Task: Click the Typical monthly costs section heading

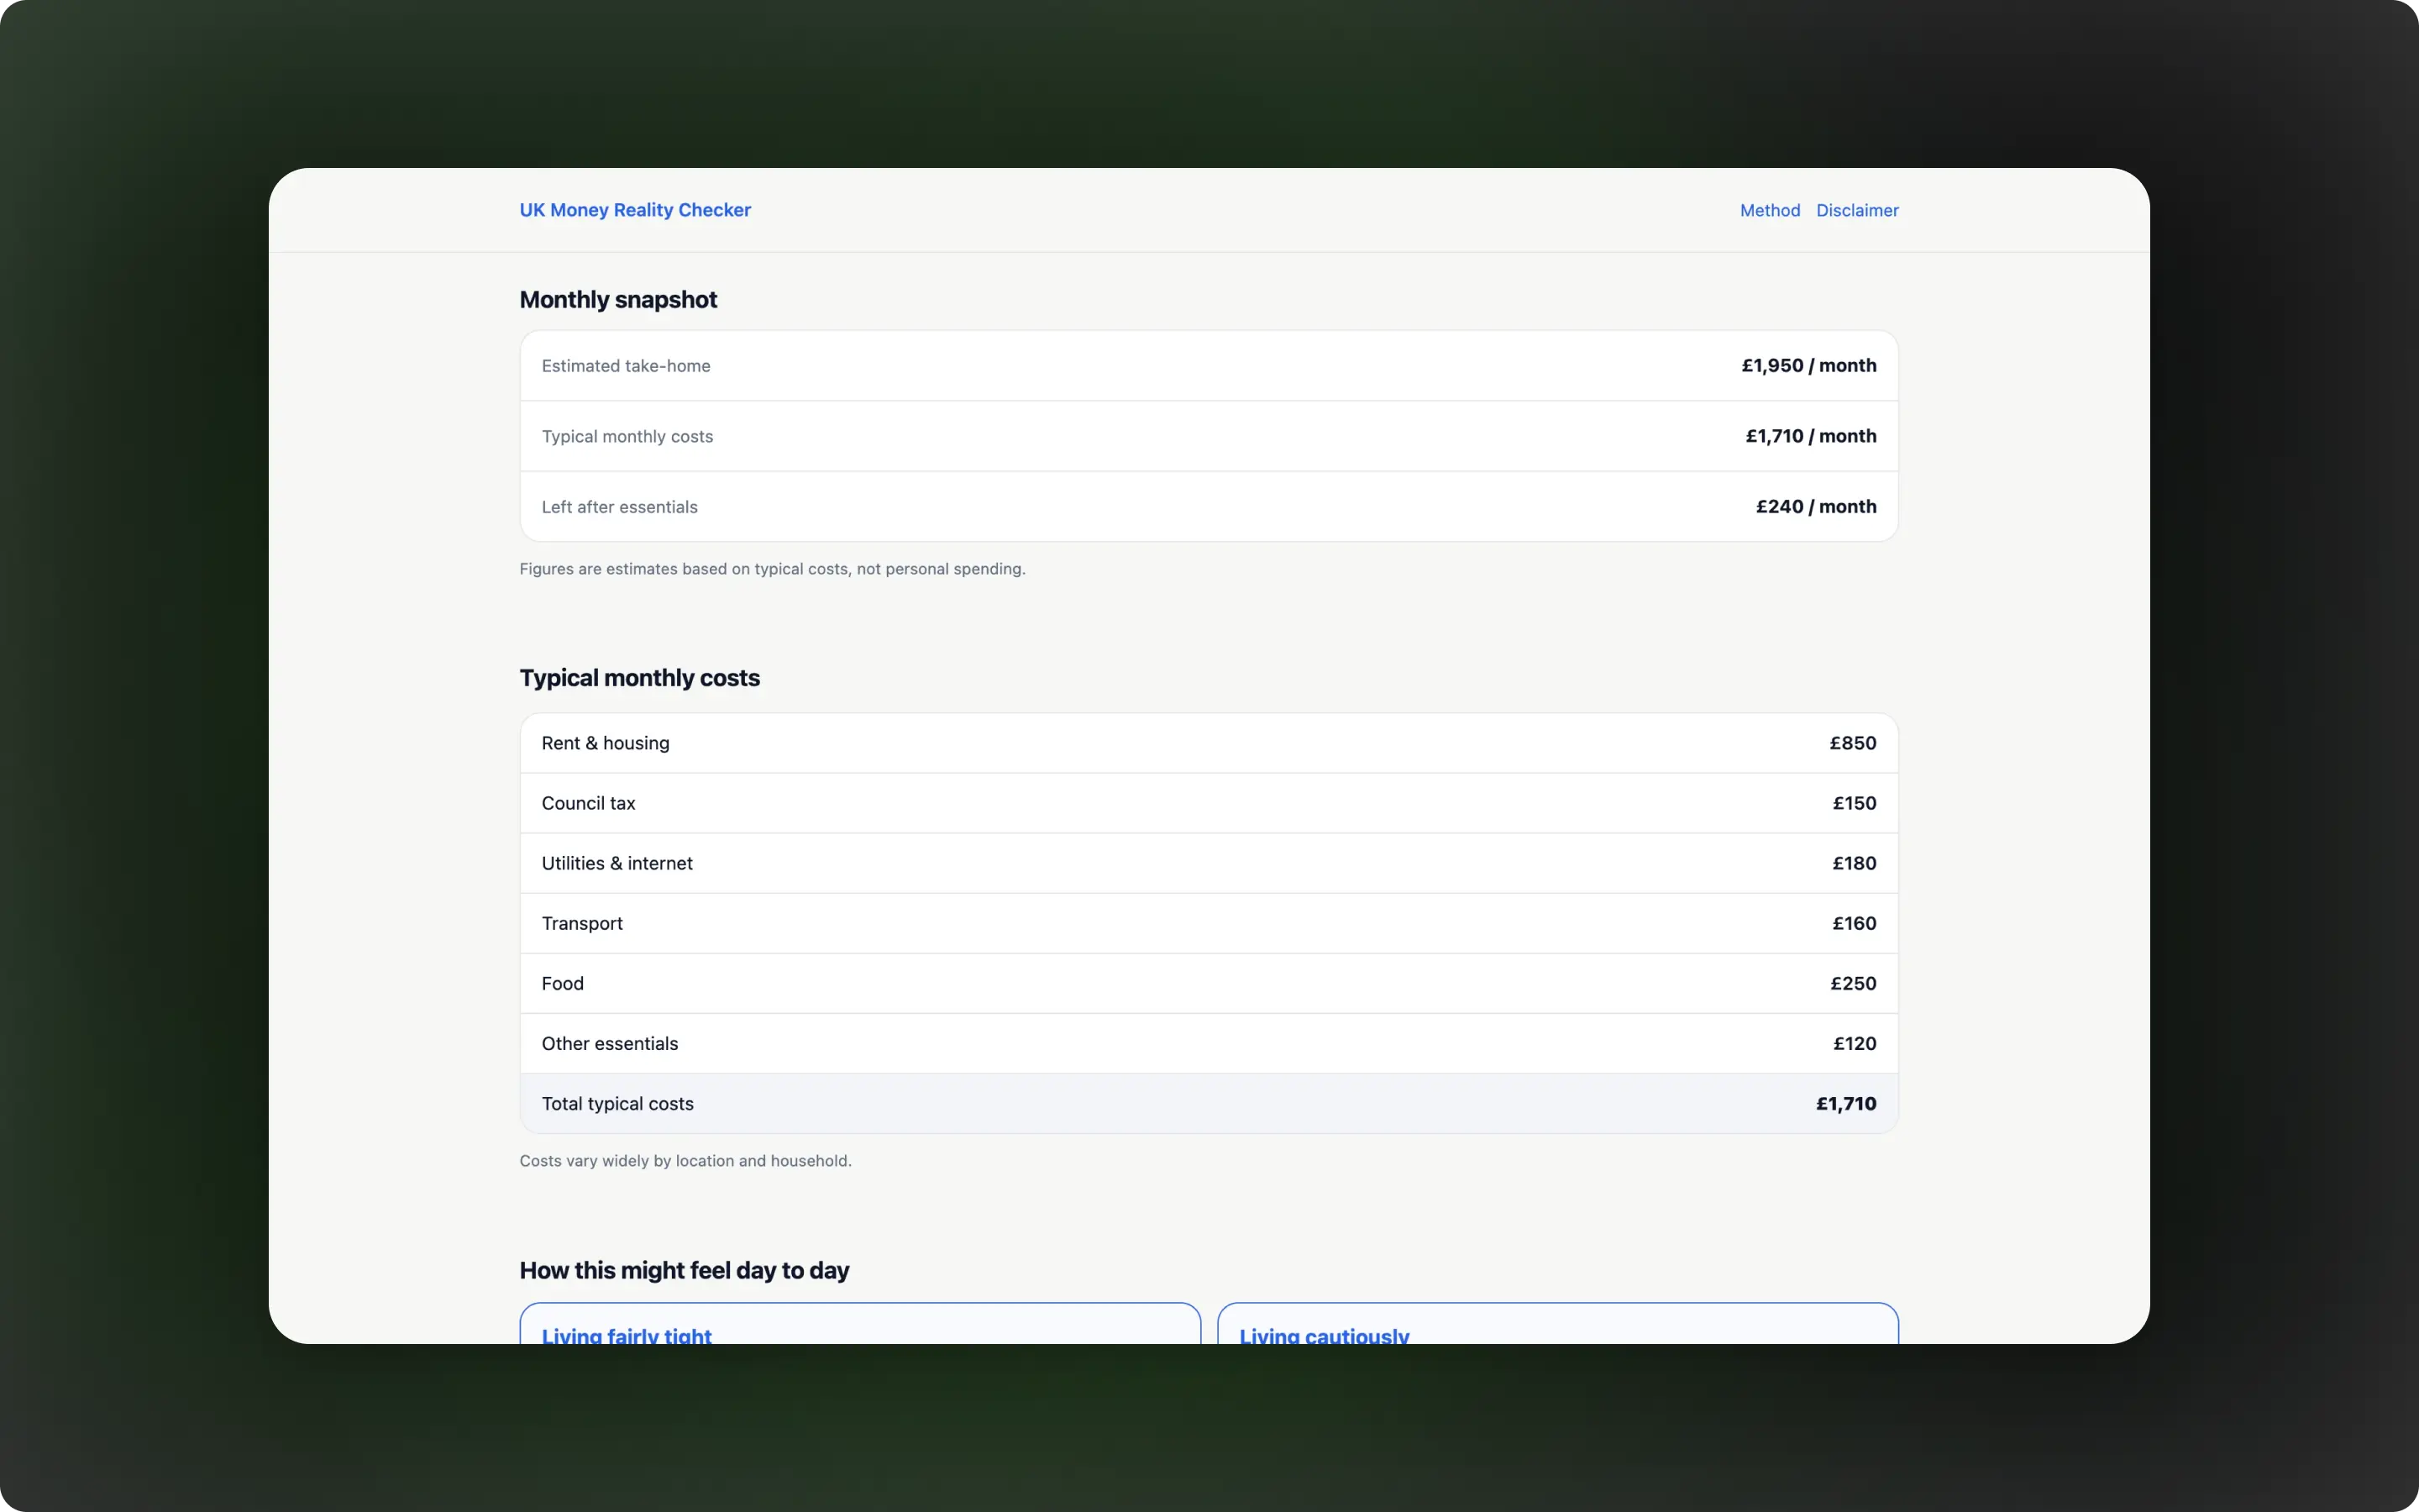Action: pyautogui.click(x=640, y=678)
